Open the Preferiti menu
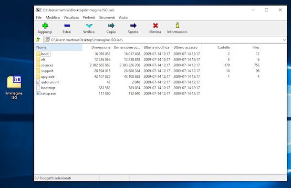This screenshot has height=188, width=291. pos(89,18)
